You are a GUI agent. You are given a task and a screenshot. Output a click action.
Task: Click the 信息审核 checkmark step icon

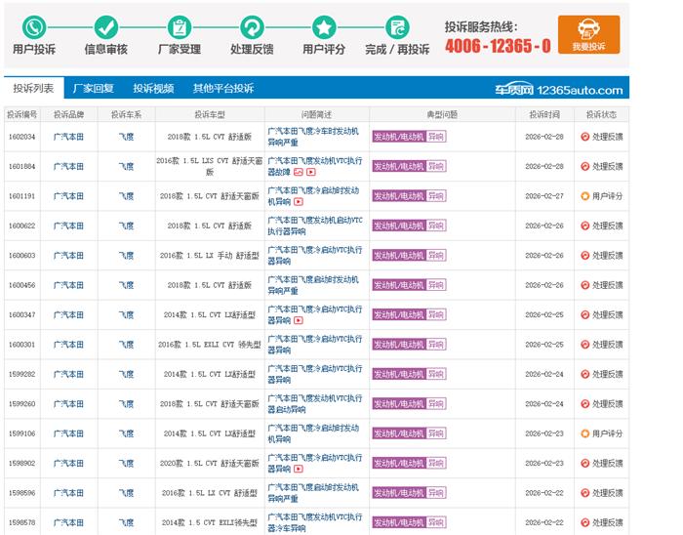point(106,27)
